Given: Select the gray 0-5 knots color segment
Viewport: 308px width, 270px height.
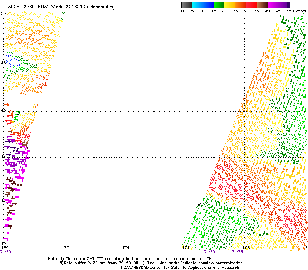Looking at the screenshot, I should [186, 5].
